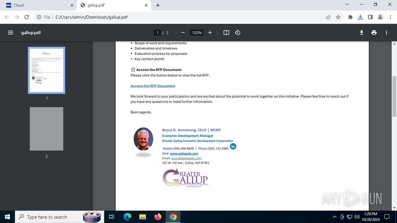Click the address bar file path
Viewport: 397px width, 223px height.
click(91, 17)
